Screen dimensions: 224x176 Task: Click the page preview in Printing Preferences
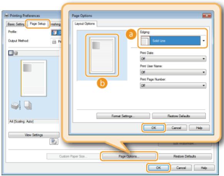[x=34, y=78]
